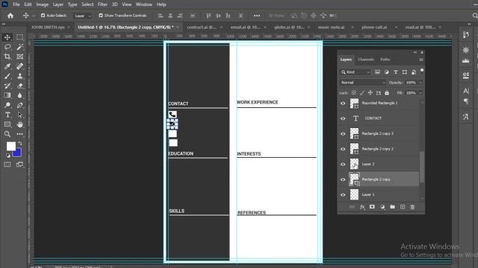The image size is (478, 268).
Task: Open the Fill slider arrow
Action: tap(420, 92)
